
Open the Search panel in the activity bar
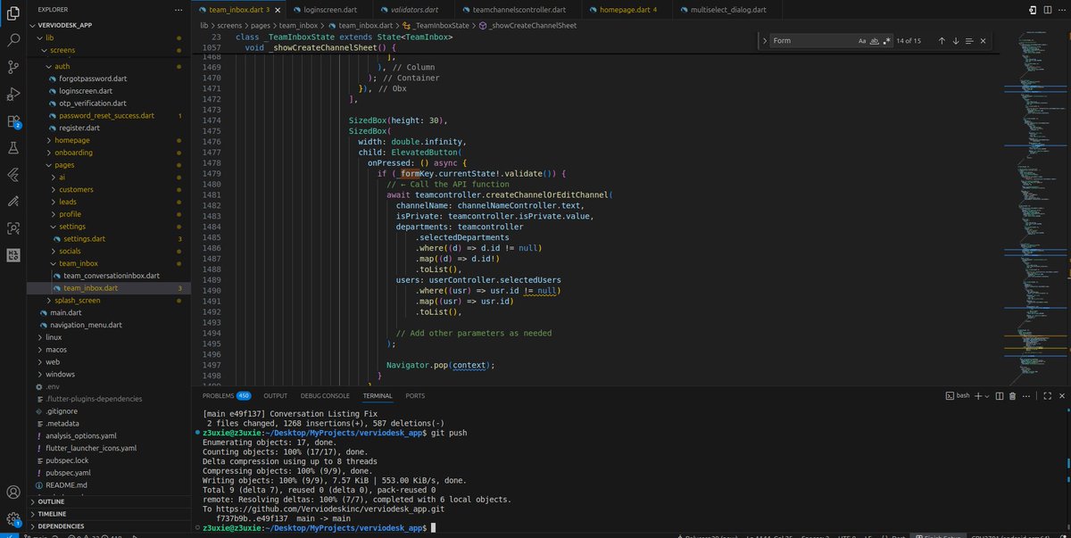click(12, 39)
